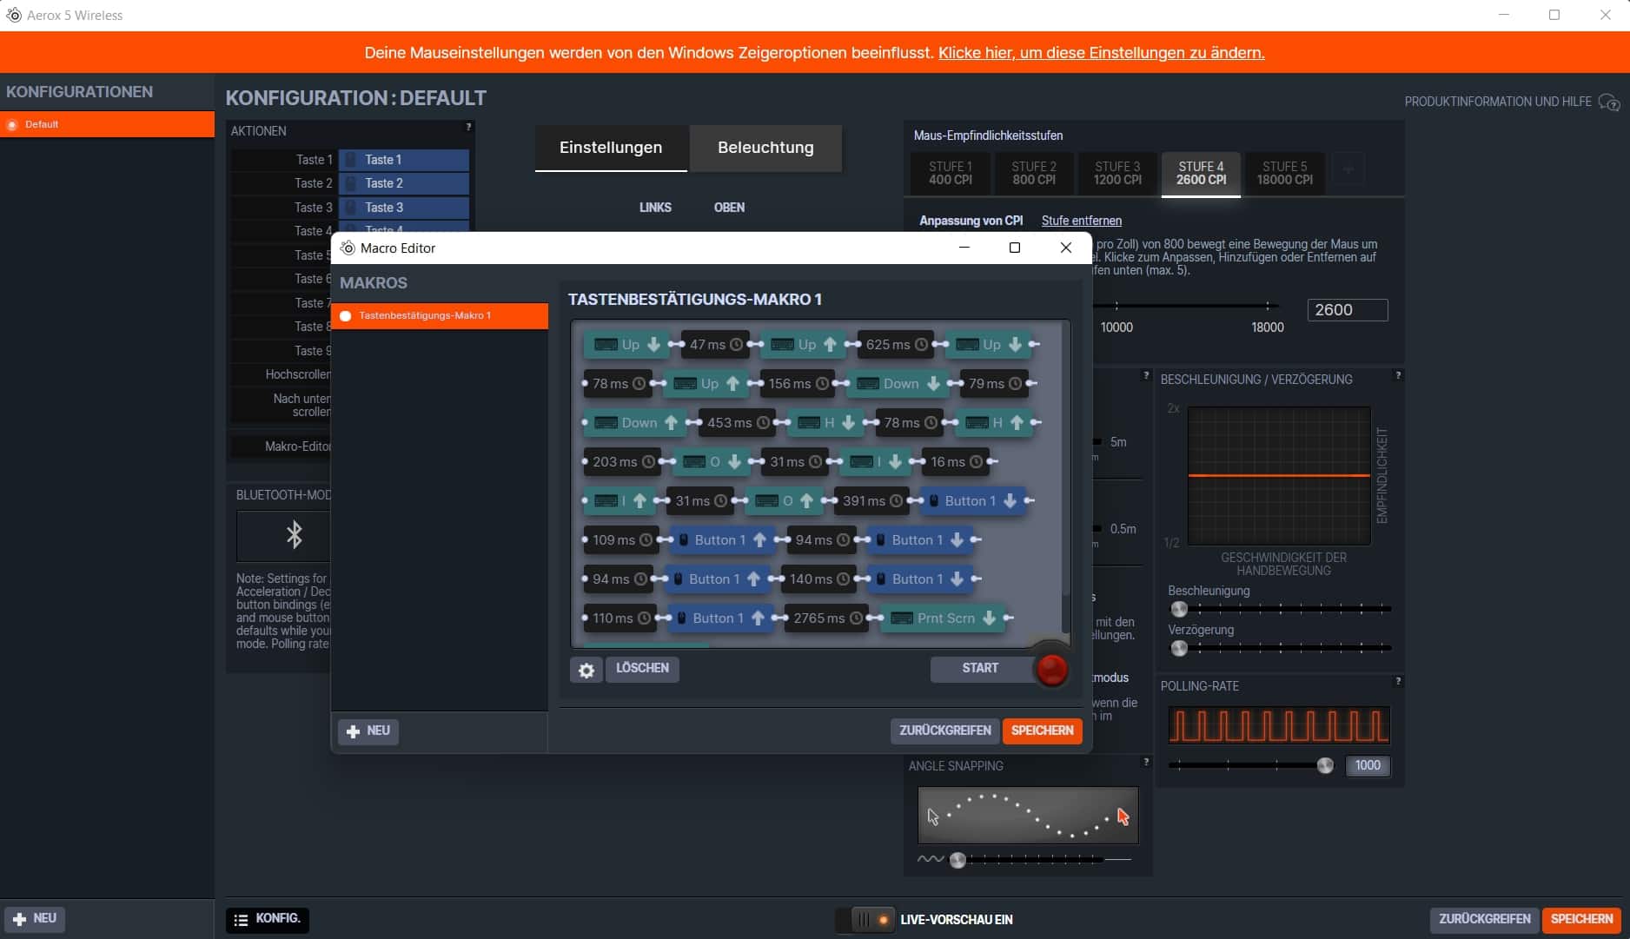Open the Taste 1 action dropdown

[x=404, y=160]
